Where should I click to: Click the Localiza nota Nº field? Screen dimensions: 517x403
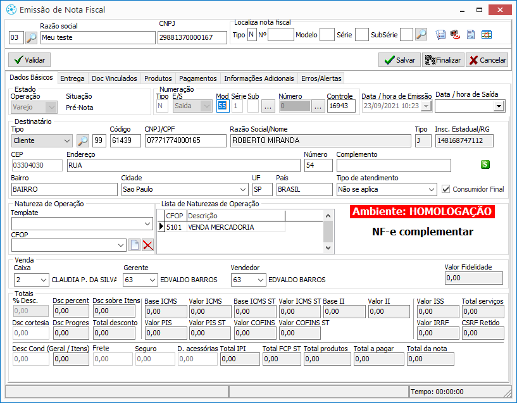(280, 35)
